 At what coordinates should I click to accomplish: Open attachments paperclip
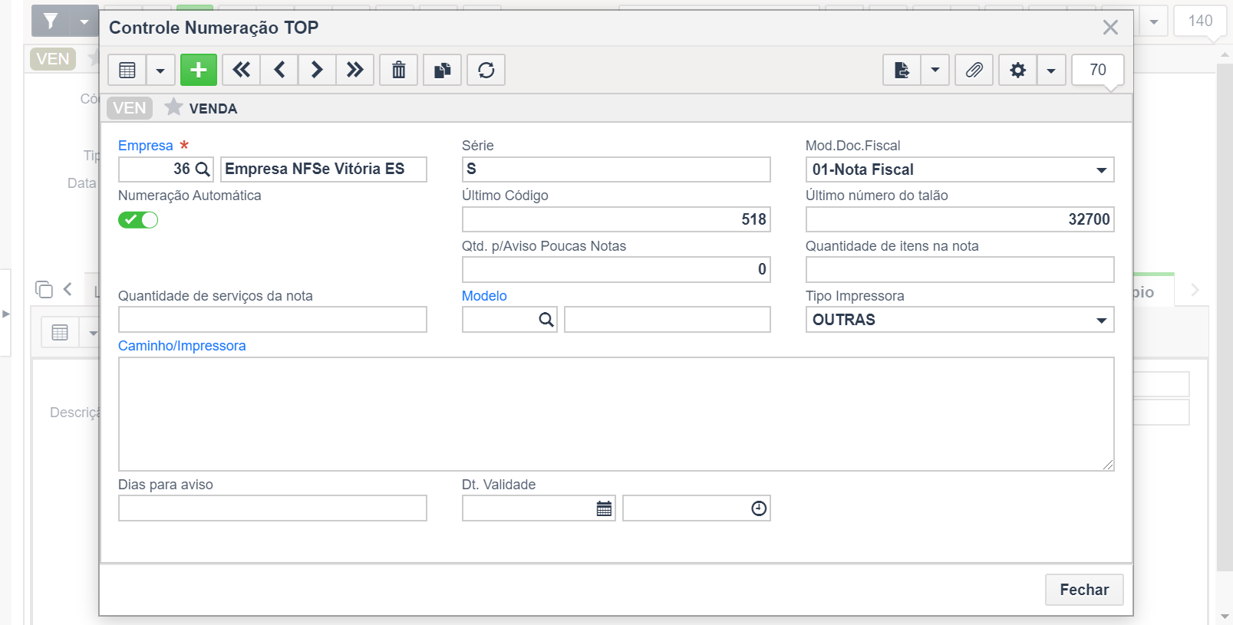[974, 70]
